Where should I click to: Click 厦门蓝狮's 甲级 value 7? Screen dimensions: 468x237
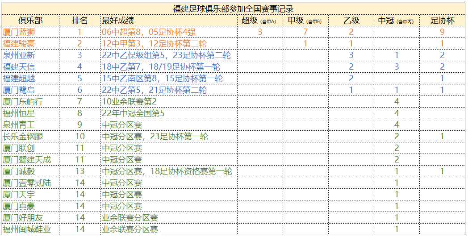tap(305, 32)
